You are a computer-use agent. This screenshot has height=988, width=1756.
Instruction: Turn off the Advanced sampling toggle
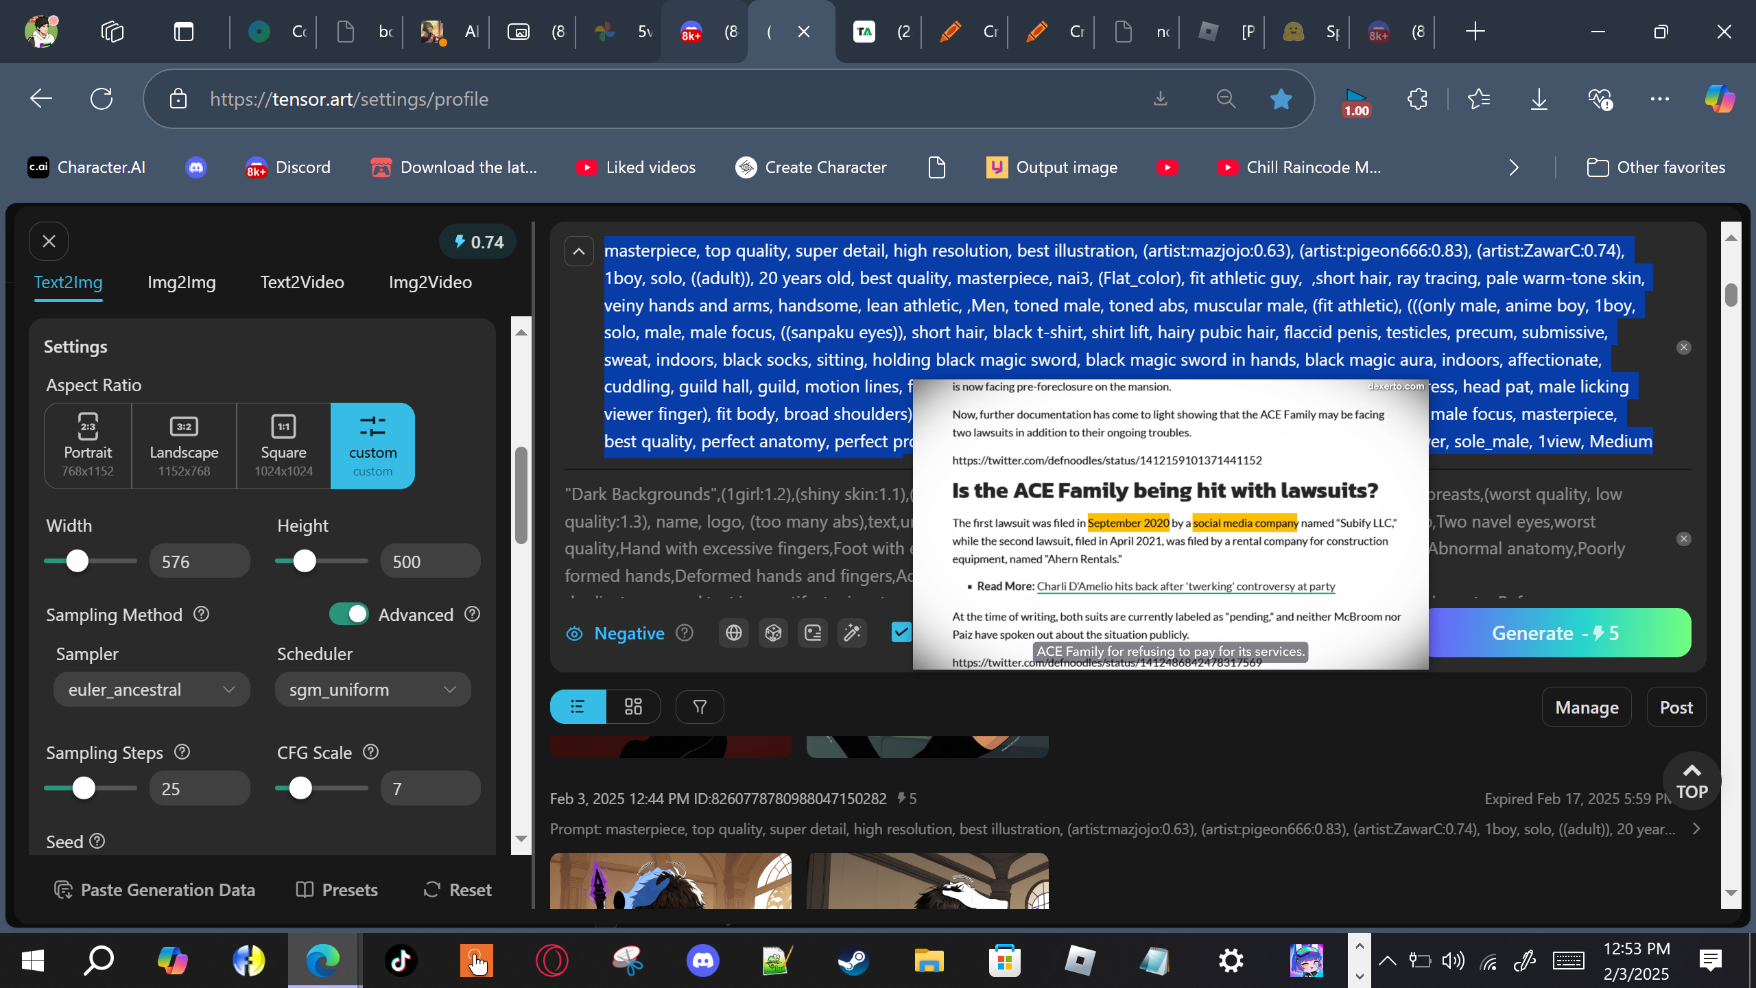tap(348, 614)
